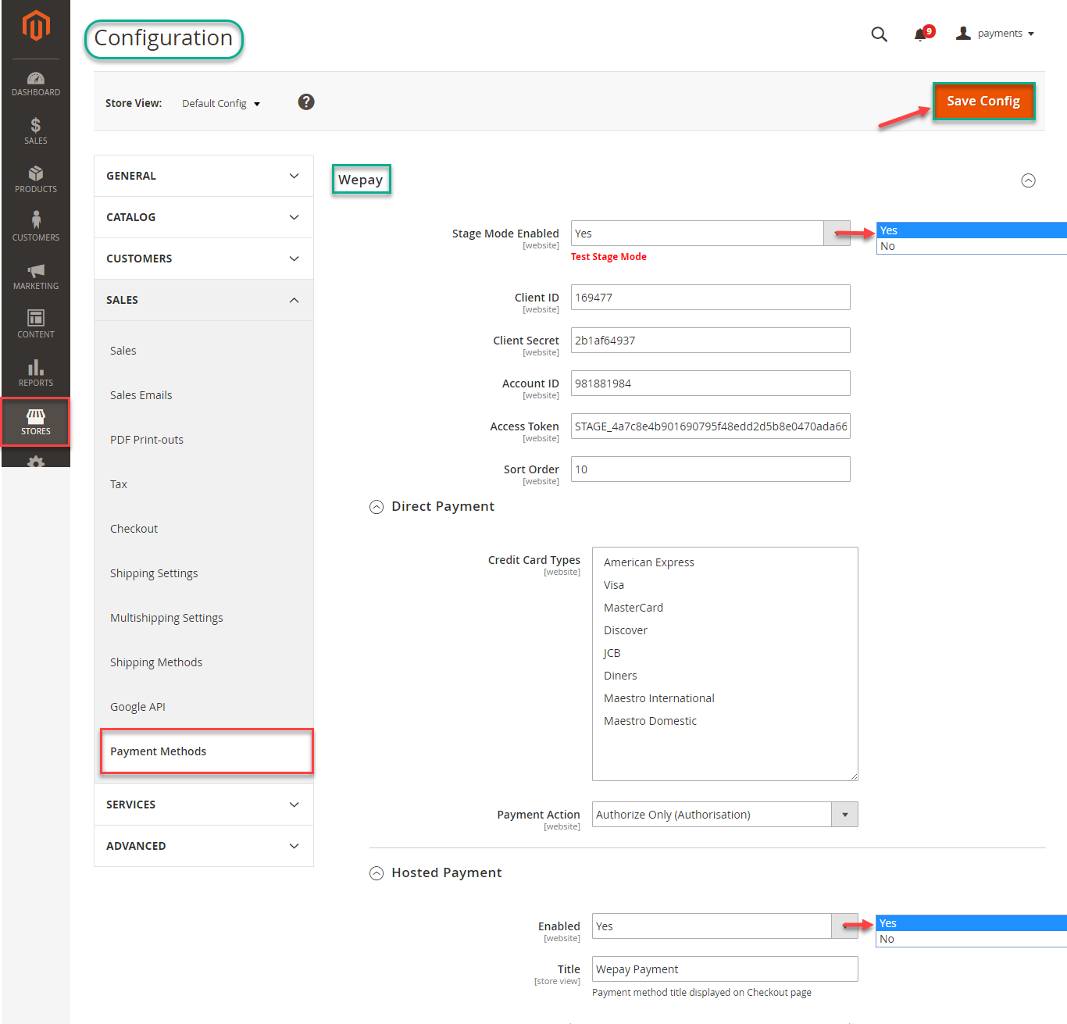This screenshot has height=1024, width=1067.
Task: Select Visa in Credit Card Types list
Action: [614, 585]
